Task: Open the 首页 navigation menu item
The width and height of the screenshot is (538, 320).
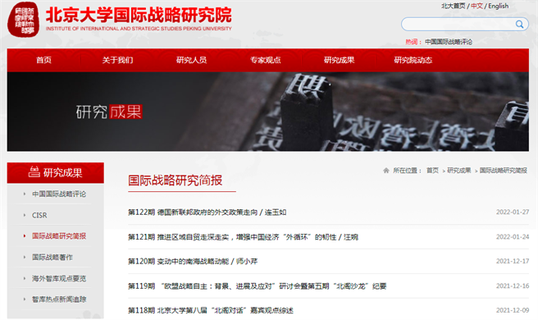Action: click(x=44, y=60)
